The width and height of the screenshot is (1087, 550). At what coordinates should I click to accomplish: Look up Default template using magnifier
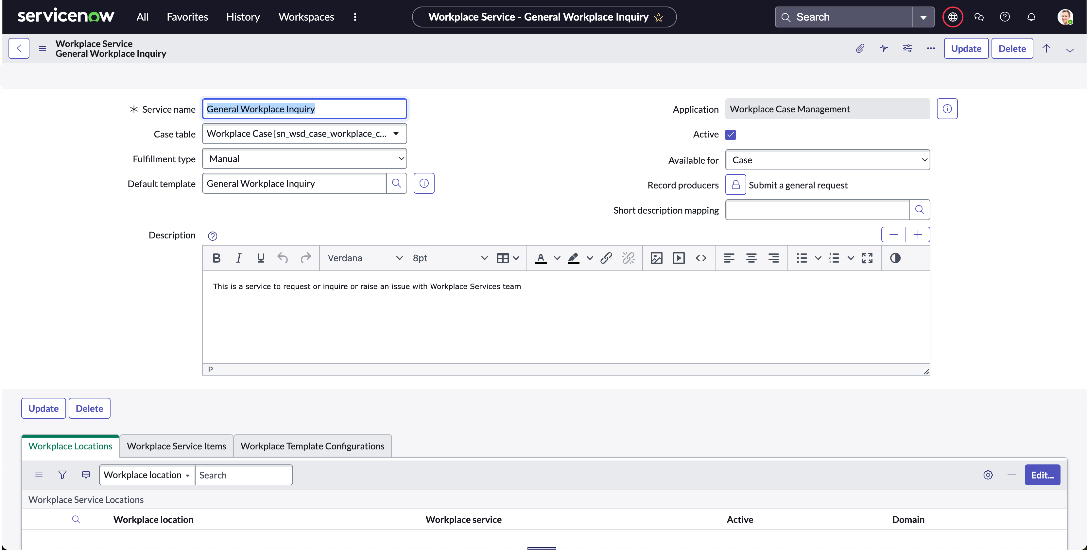396,183
